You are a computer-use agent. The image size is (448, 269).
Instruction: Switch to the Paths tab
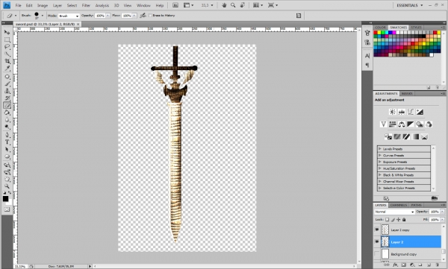point(416,205)
